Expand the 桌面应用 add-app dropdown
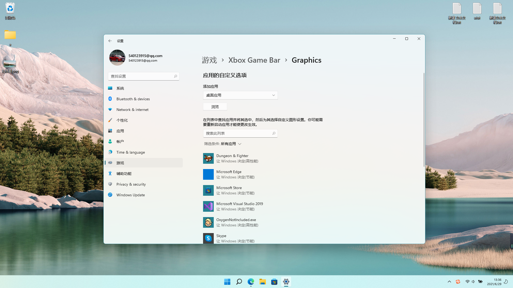This screenshot has height=288, width=513. 240,95
